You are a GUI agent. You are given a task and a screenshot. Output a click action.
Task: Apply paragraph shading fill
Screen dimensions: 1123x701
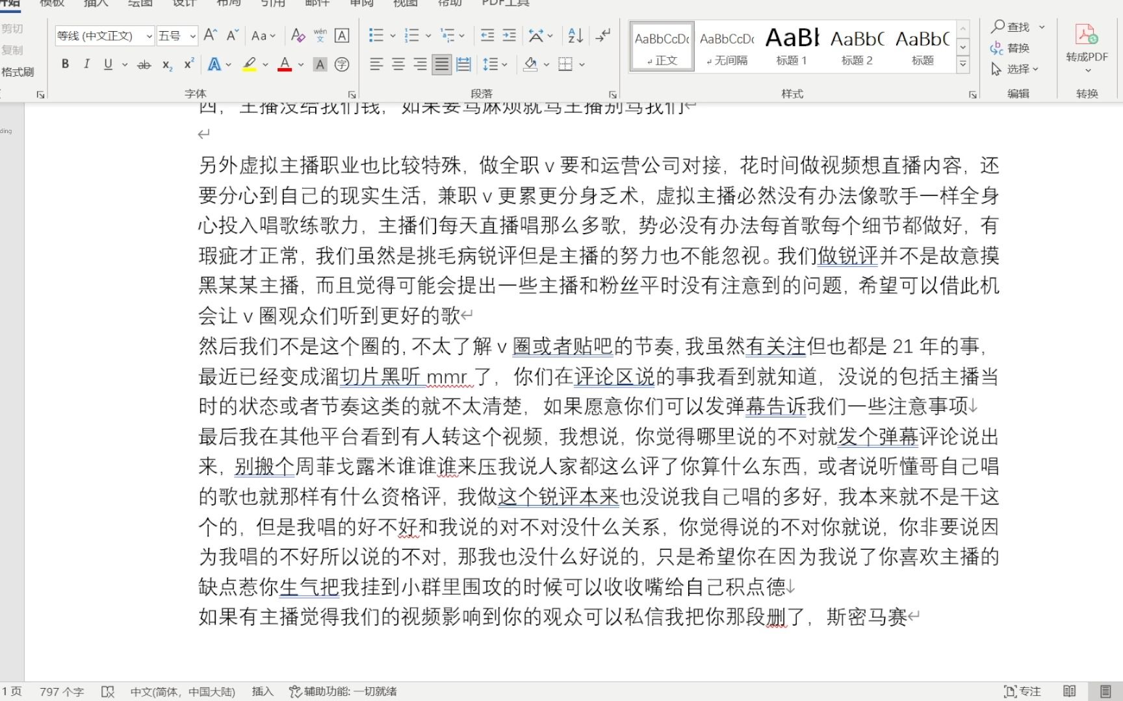531,64
